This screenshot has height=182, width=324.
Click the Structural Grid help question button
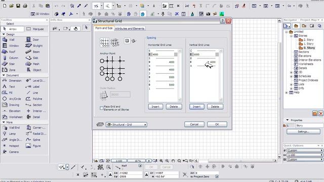point(222,21)
